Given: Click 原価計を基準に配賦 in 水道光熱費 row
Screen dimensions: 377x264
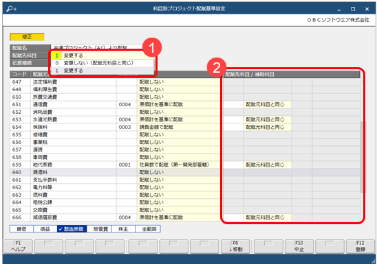Looking at the screenshot, I should [x=178, y=119].
